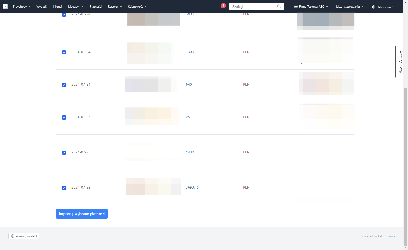Click the vertical page scrollbar thumb

406,167
